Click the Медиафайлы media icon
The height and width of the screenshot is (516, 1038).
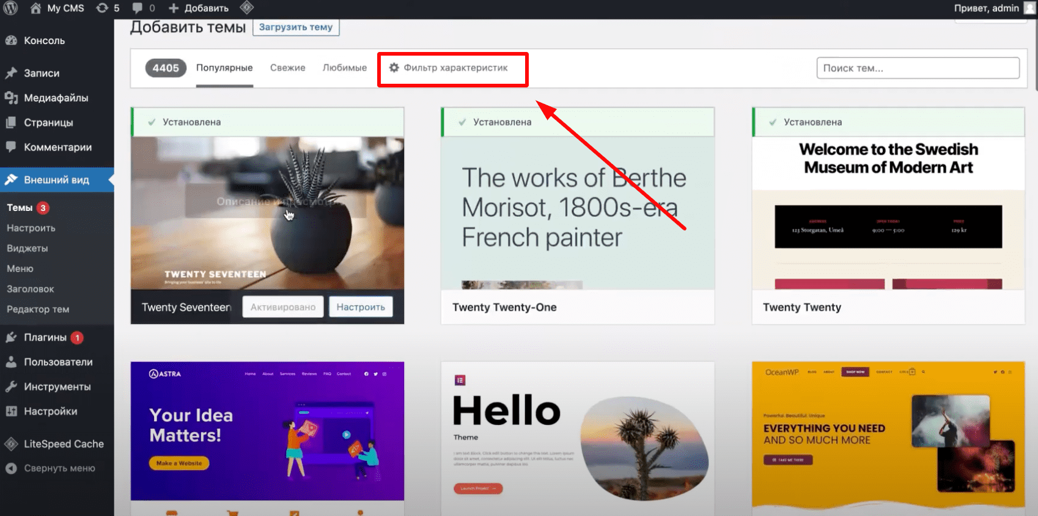click(11, 98)
